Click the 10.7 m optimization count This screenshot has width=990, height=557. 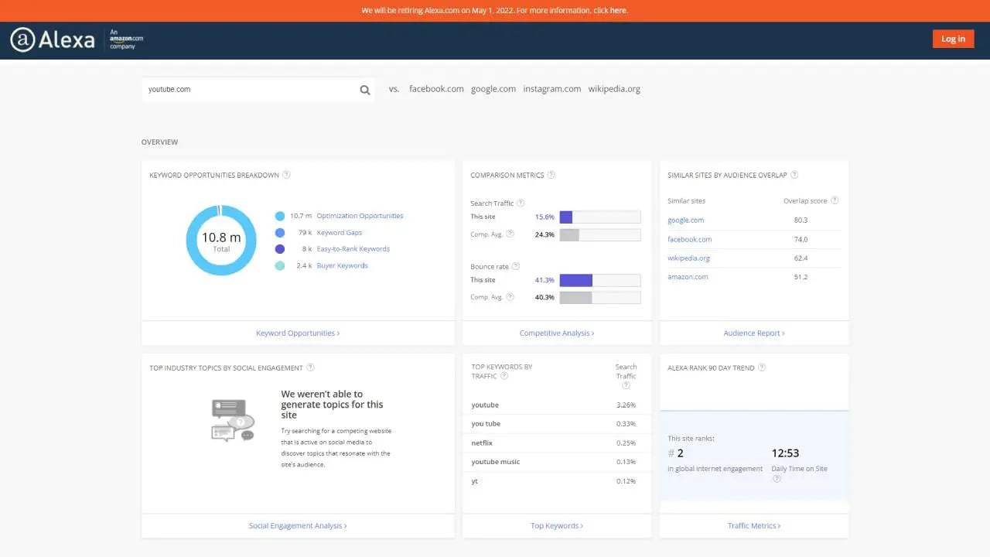301,216
